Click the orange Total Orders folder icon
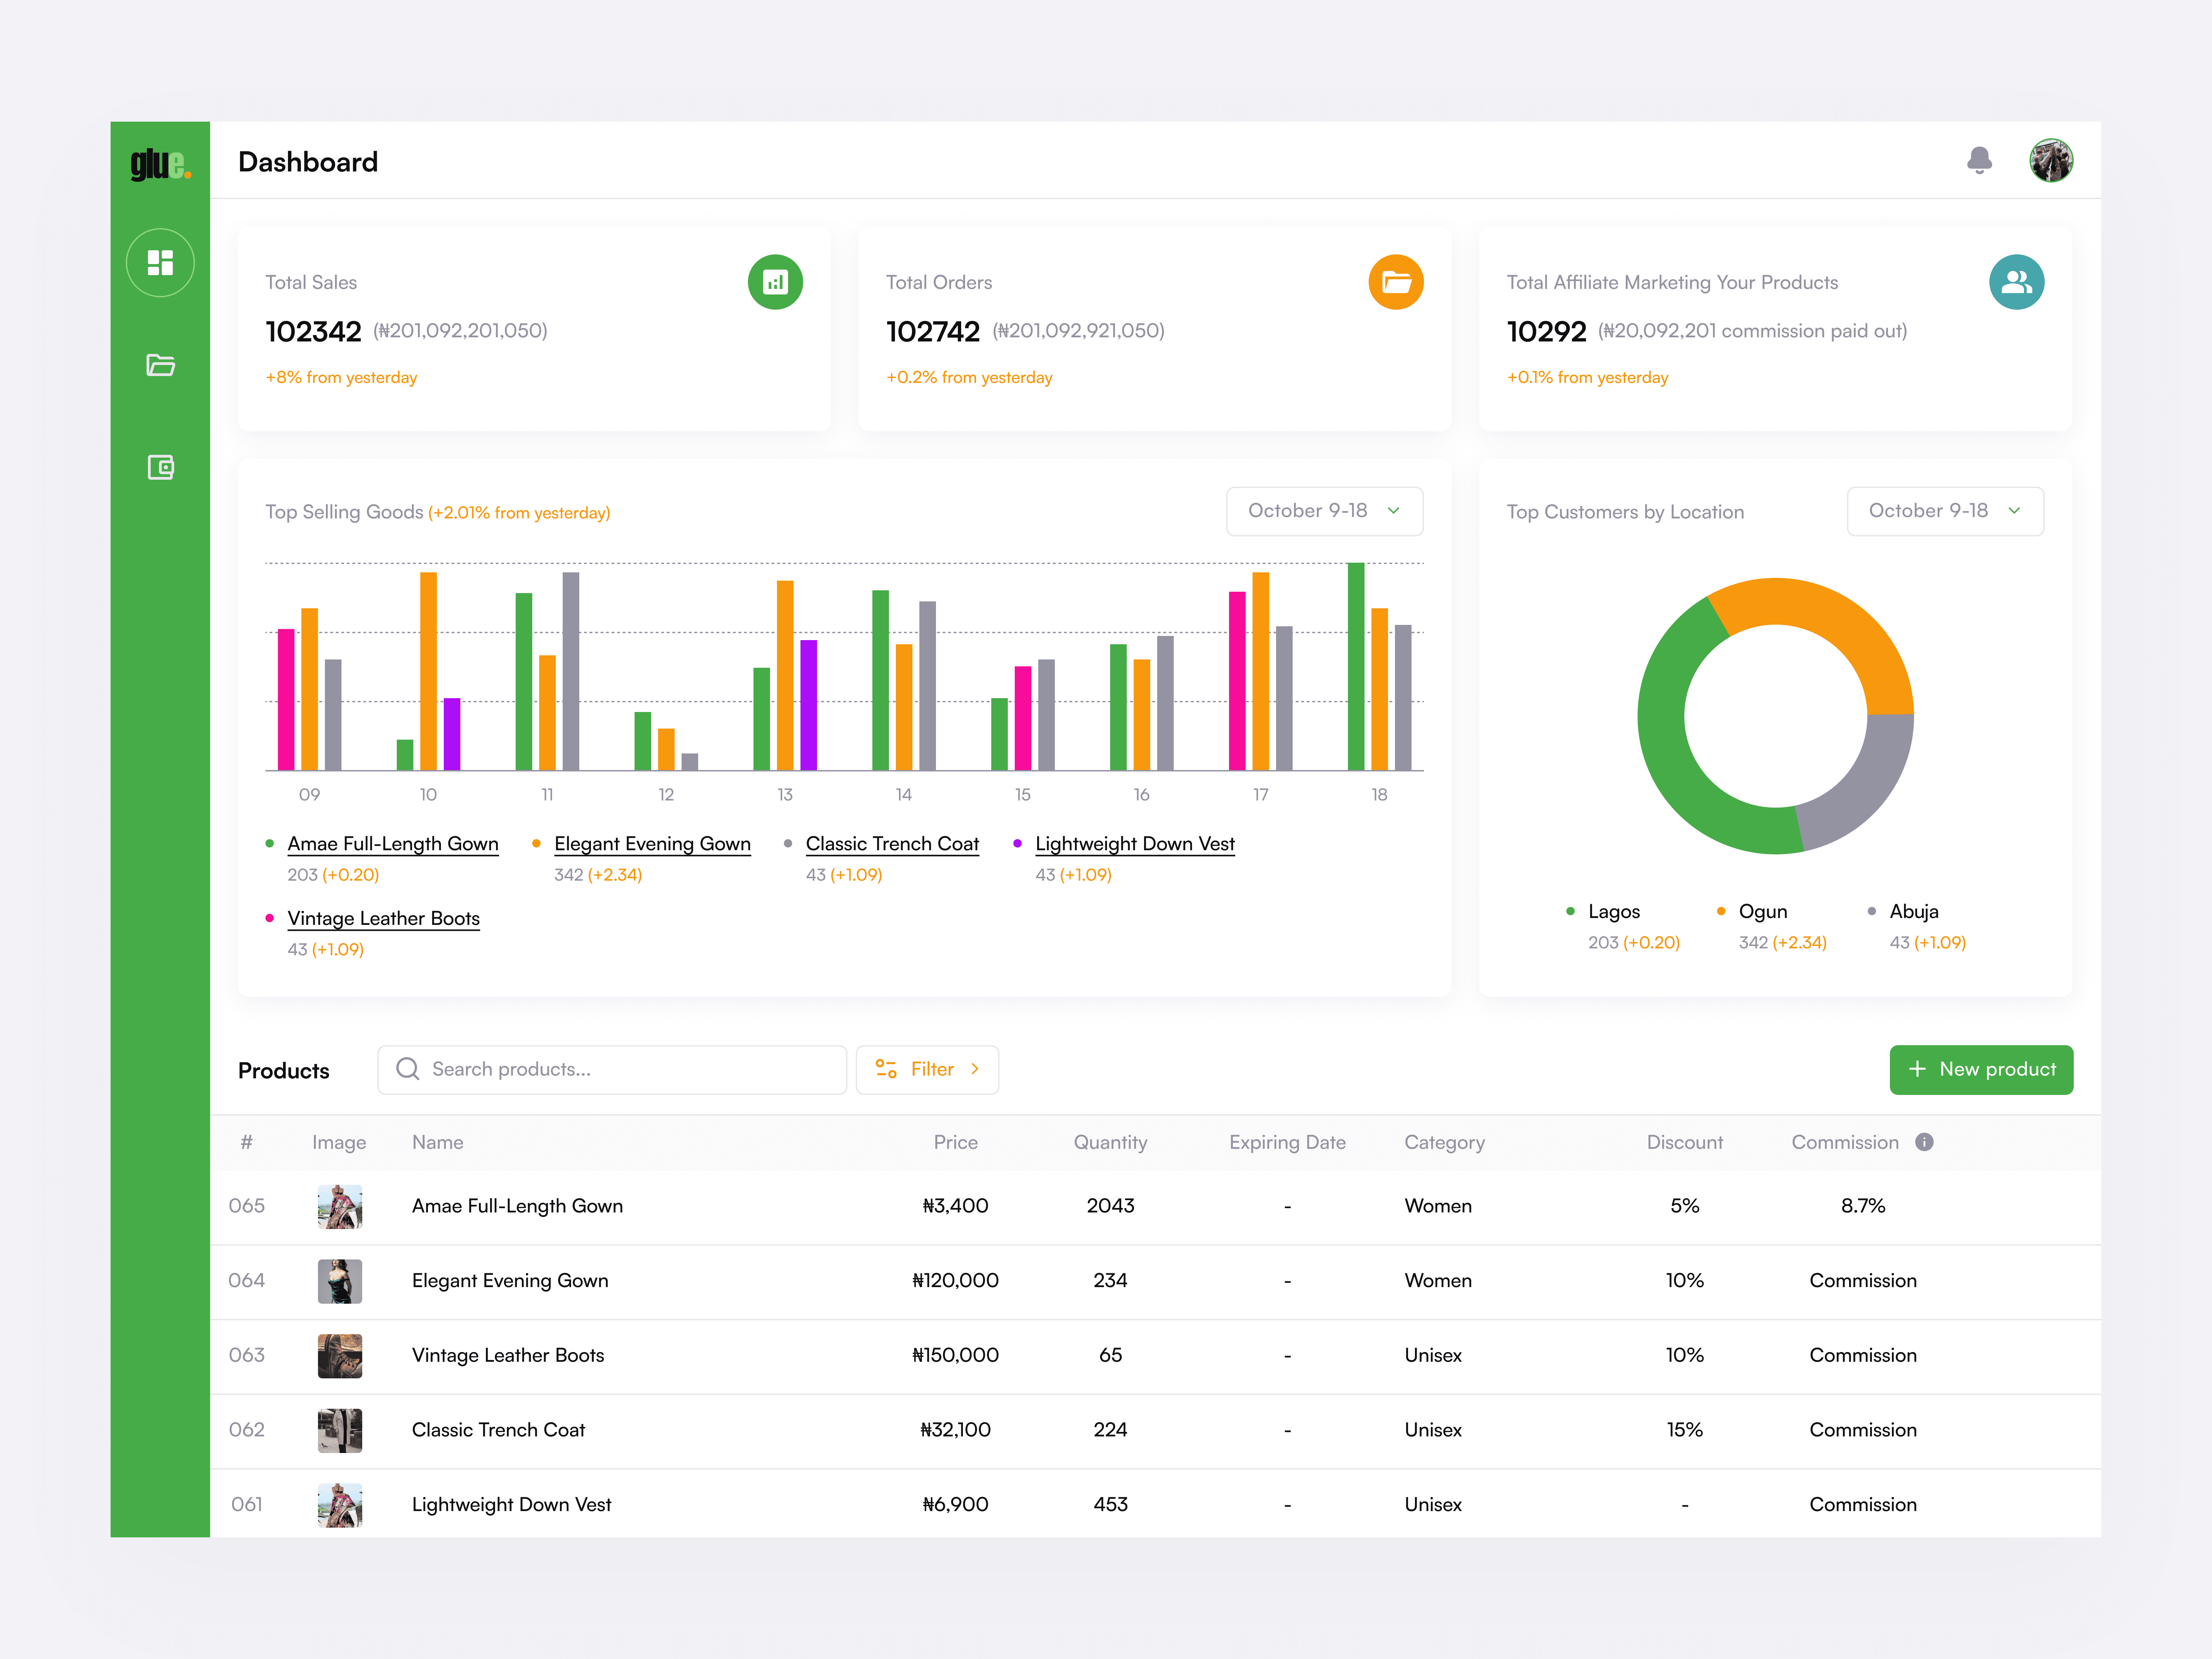 pos(1396,282)
